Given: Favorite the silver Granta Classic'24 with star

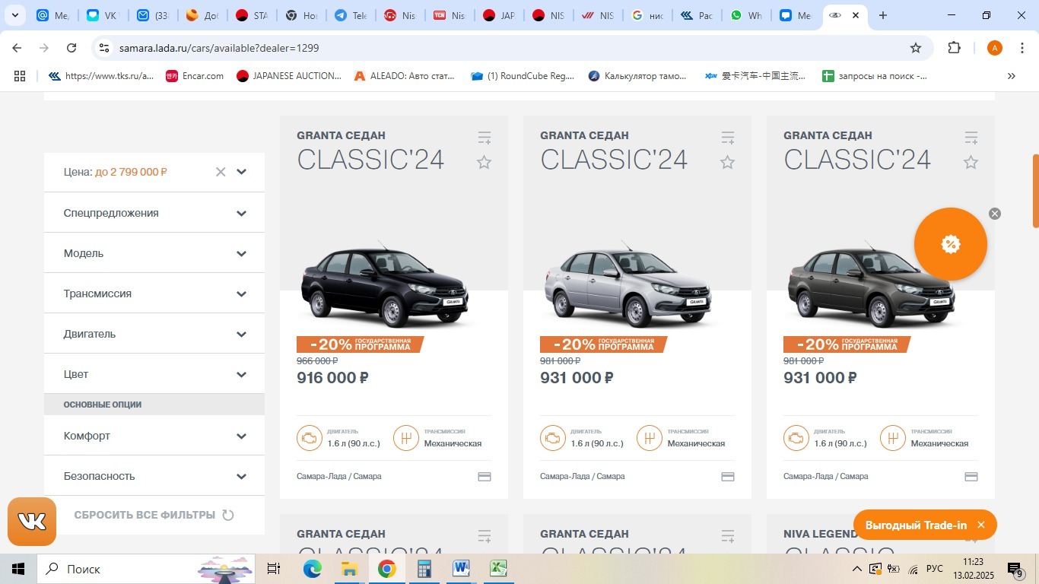Looking at the screenshot, I should point(728,162).
